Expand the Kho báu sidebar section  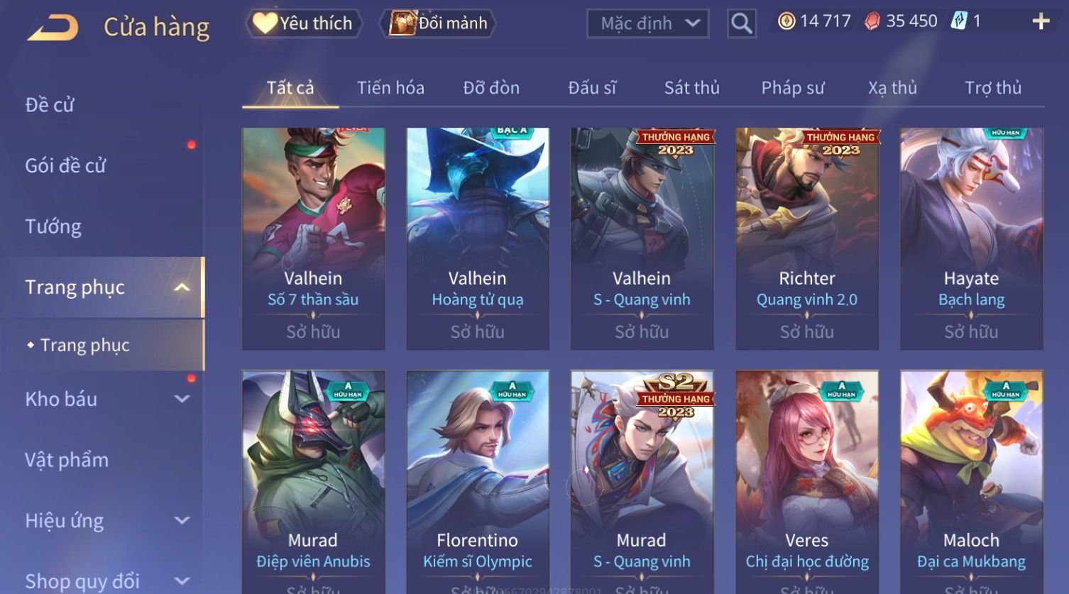182,399
